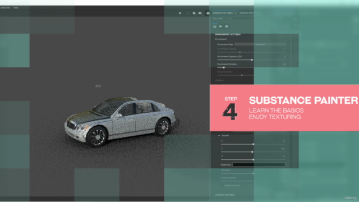Switch to the Display Settings tab
The height and width of the screenshot is (202, 359).
click(223, 13)
